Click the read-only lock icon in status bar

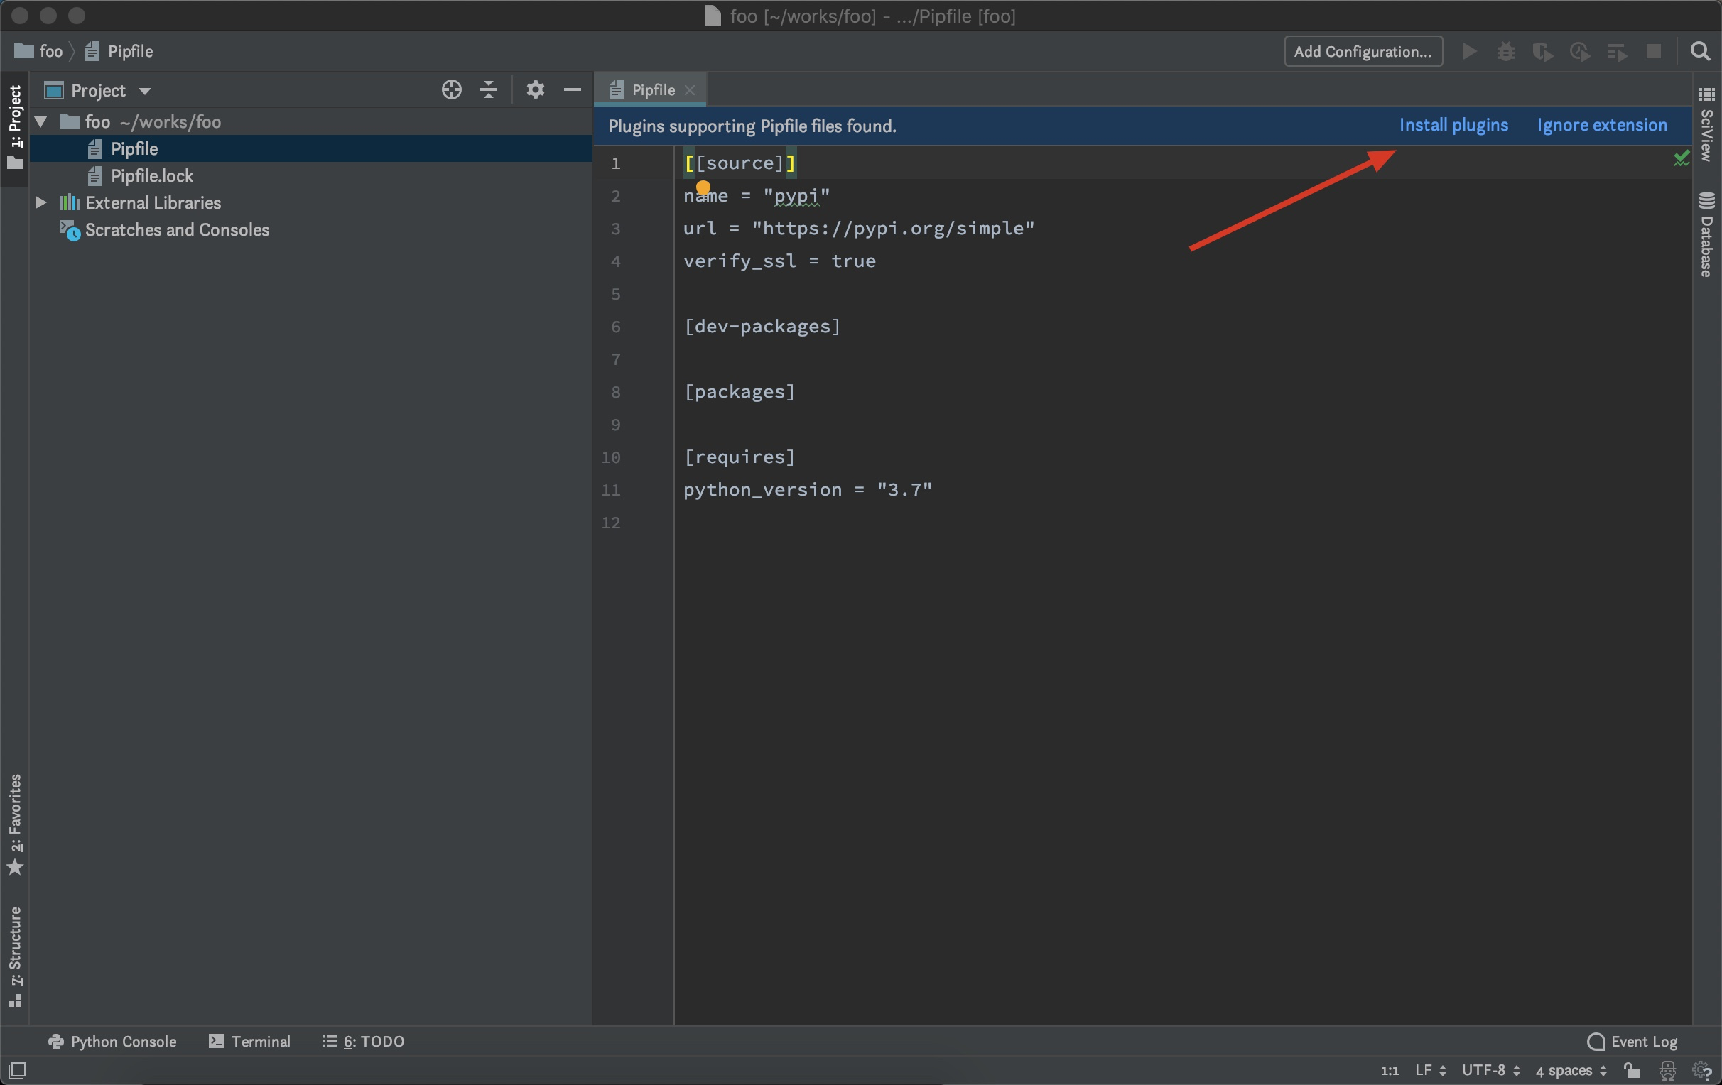pyautogui.click(x=1631, y=1070)
